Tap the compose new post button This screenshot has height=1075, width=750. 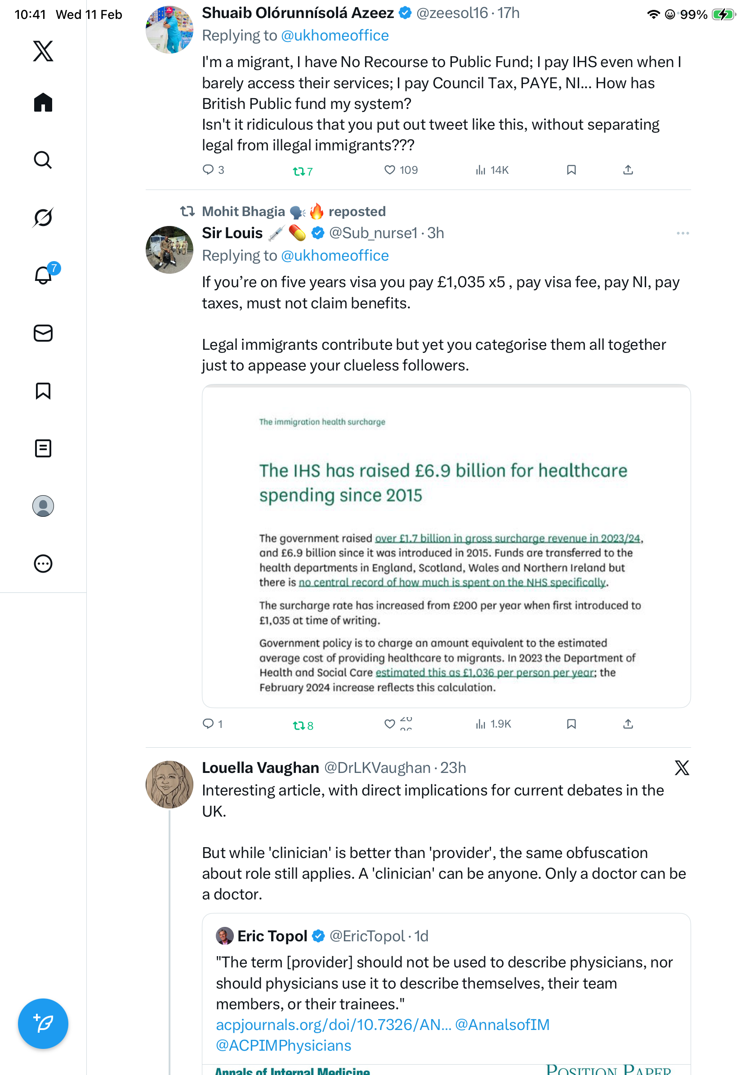tap(43, 1024)
